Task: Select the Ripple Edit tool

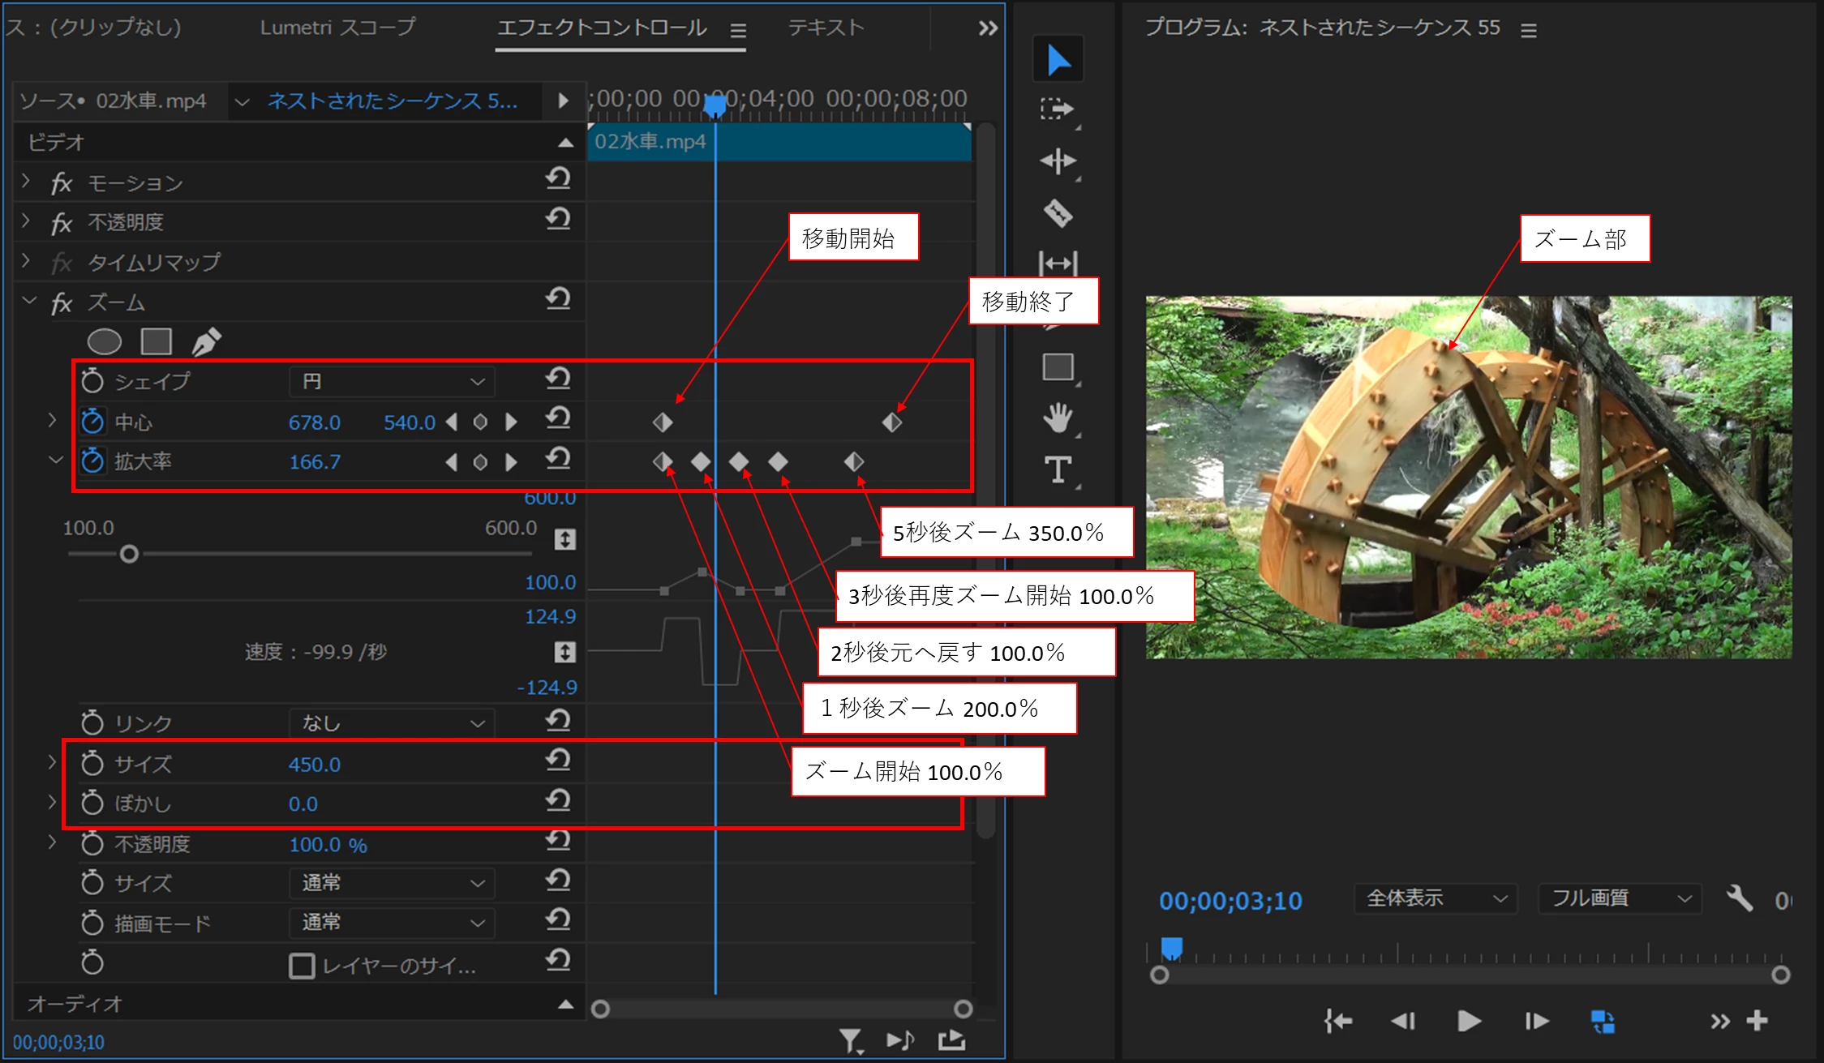Action: point(1058,161)
